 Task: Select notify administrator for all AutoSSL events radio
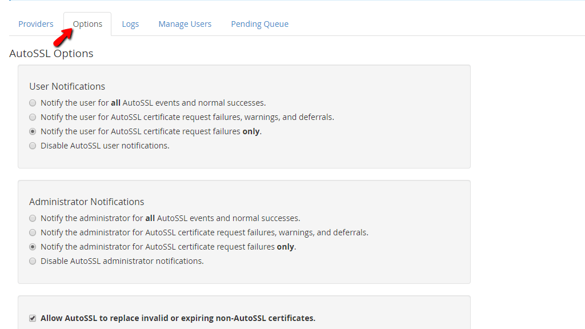pos(33,218)
